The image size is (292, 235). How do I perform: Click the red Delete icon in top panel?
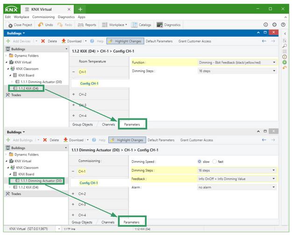(x=43, y=41)
